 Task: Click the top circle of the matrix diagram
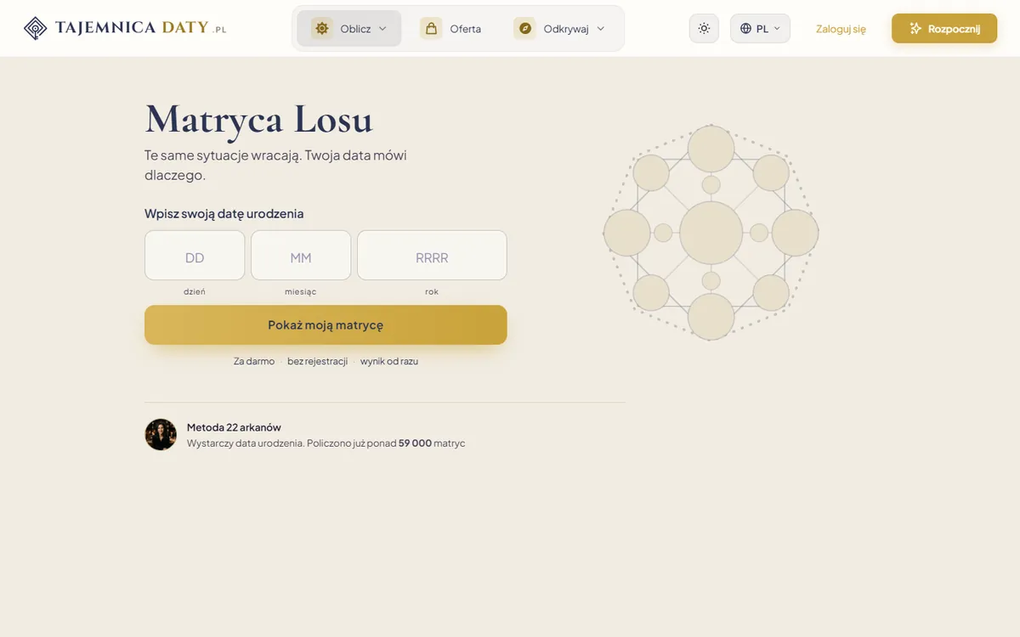[711, 149]
